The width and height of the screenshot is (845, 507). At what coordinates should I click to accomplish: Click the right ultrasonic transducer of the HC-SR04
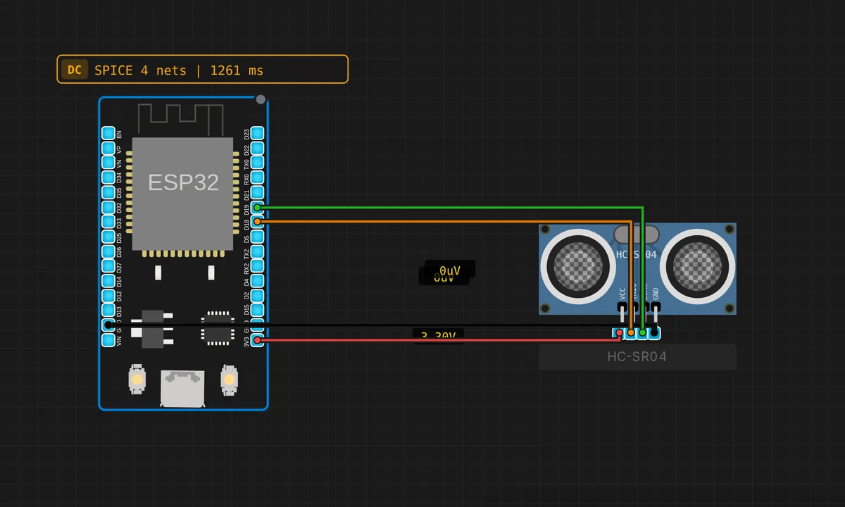[697, 267]
